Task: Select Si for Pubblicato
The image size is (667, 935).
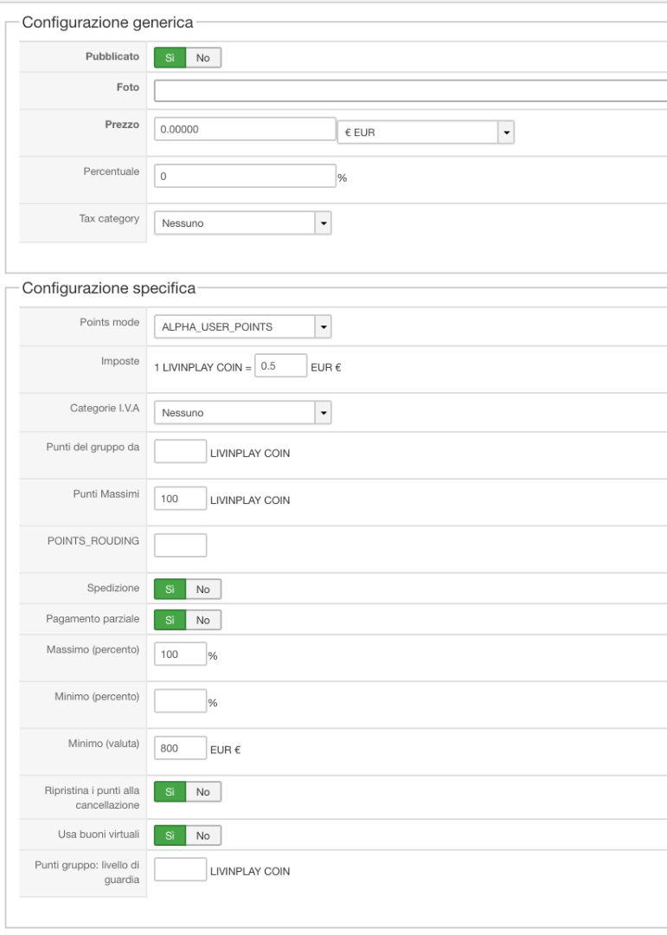Action: 170,58
